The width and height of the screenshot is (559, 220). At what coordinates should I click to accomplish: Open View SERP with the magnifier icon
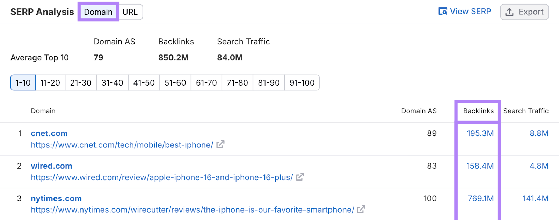[465, 11]
